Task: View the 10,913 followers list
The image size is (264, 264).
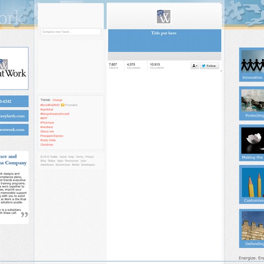Action: pos(157,66)
